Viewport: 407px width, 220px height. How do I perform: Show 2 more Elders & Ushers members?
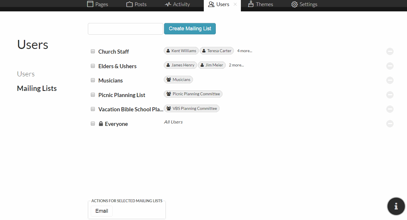pos(236,65)
